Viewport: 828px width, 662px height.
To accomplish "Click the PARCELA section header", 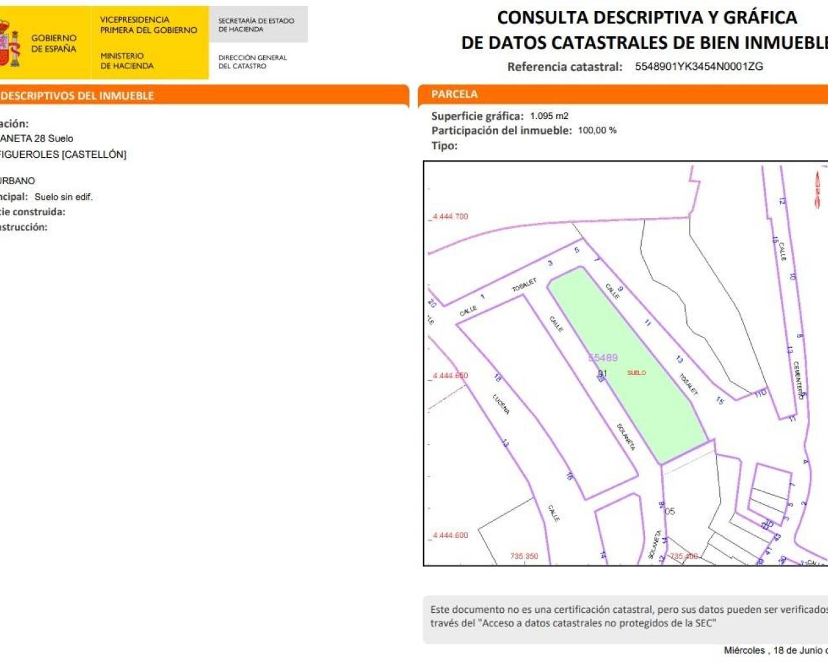I will pyautogui.click(x=455, y=94).
